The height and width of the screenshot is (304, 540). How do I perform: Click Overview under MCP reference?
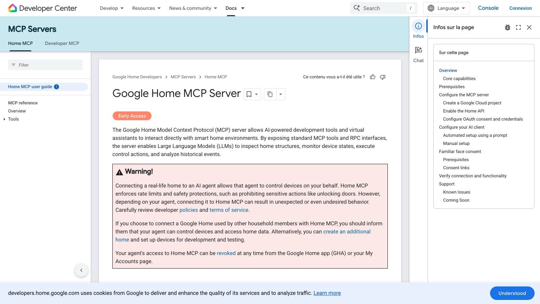tap(17, 111)
